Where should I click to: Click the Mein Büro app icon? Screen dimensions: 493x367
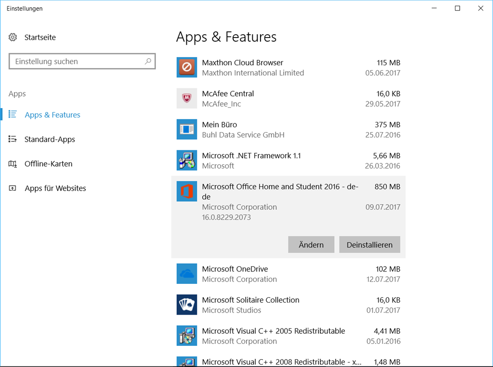tap(187, 129)
